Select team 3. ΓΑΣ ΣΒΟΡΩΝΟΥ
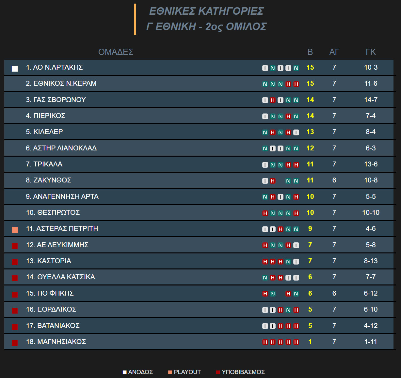The image size is (401, 378). [56, 100]
